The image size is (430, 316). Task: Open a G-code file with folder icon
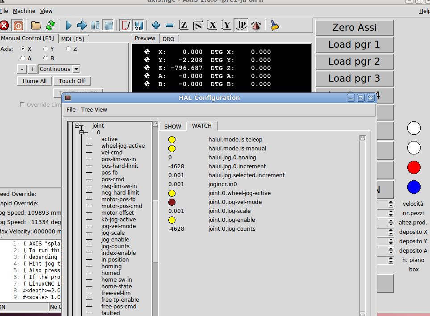click(36, 26)
